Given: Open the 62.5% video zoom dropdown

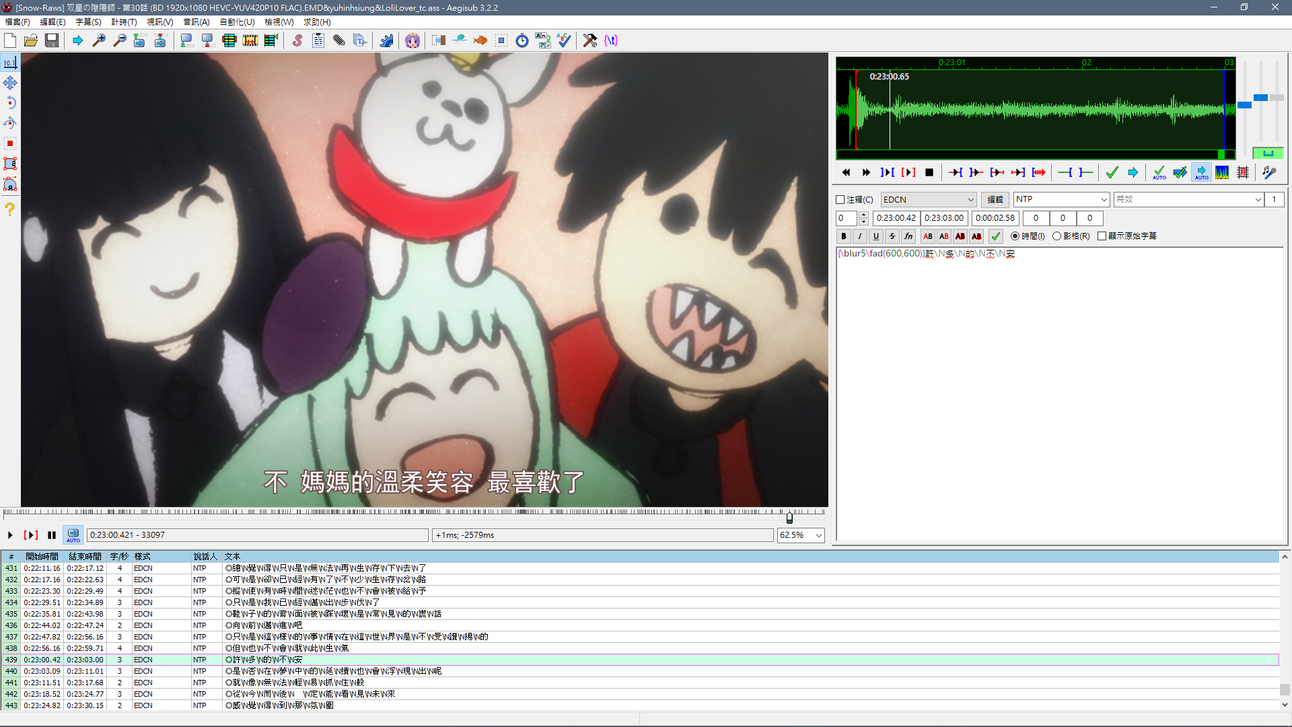Looking at the screenshot, I should click(801, 535).
